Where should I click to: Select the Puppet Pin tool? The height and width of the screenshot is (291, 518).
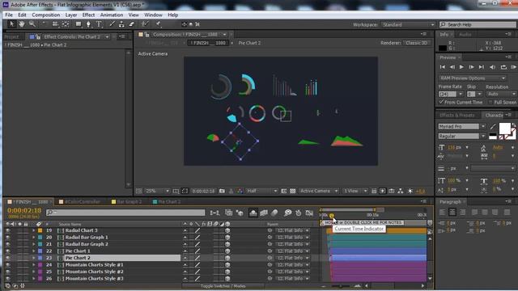click(x=159, y=24)
